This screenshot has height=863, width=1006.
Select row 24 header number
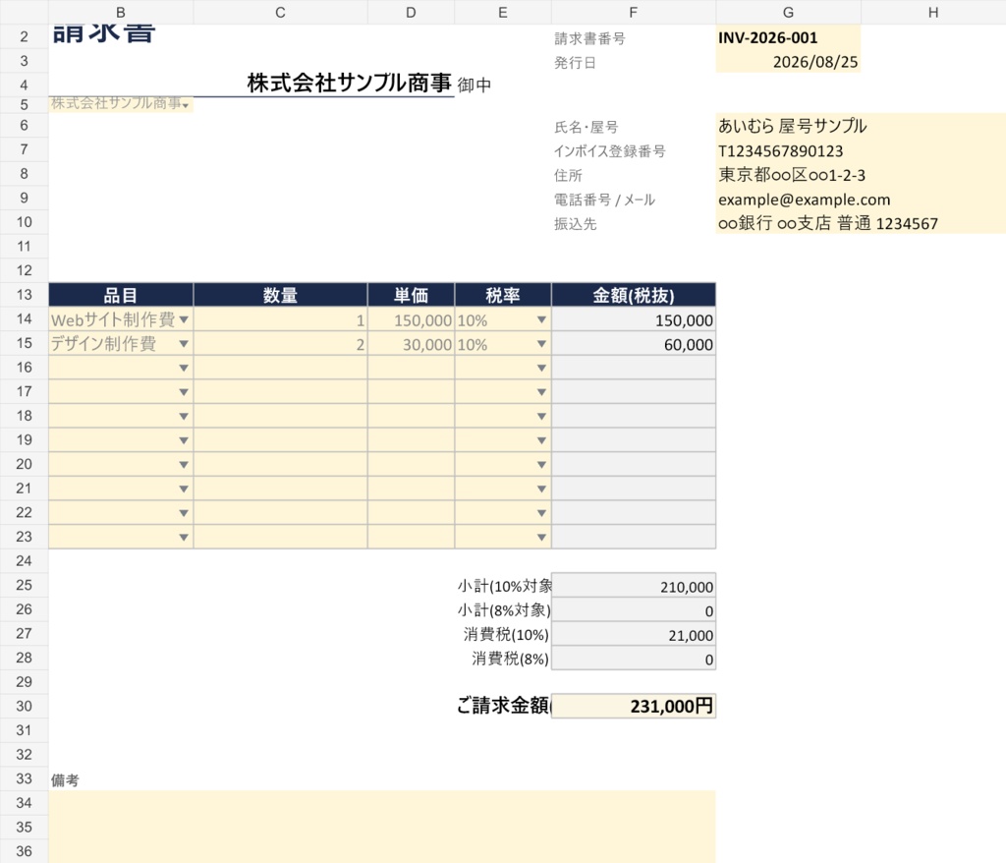point(25,560)
